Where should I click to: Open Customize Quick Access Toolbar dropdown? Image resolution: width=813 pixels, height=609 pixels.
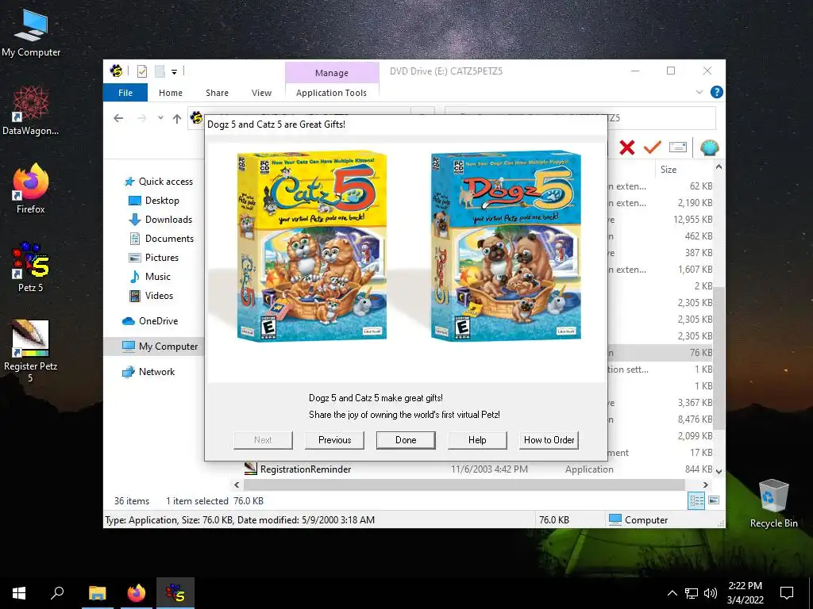[x=174, y=72]
